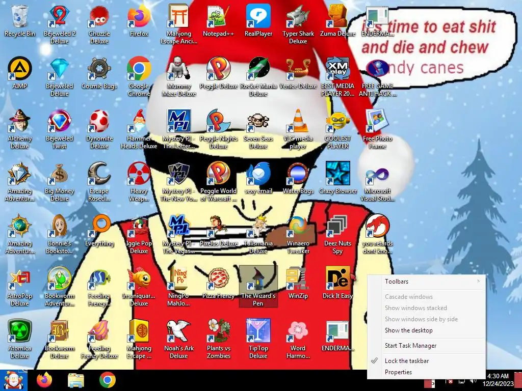The image size is (522, 391).
Task: Select The Wizard's Pen shortcut
Action: point(258,287)
